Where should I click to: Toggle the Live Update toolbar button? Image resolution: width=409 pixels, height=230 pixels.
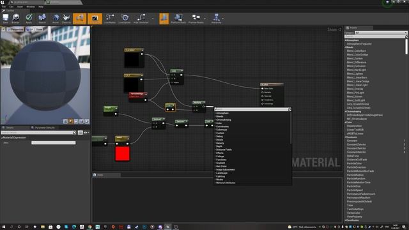coord(125,19)
